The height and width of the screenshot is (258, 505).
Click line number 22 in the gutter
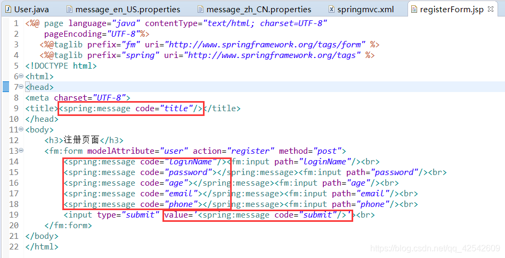point(14,246)
